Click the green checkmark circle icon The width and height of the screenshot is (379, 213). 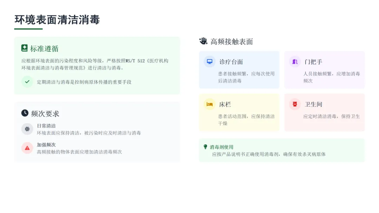point(27,82)
